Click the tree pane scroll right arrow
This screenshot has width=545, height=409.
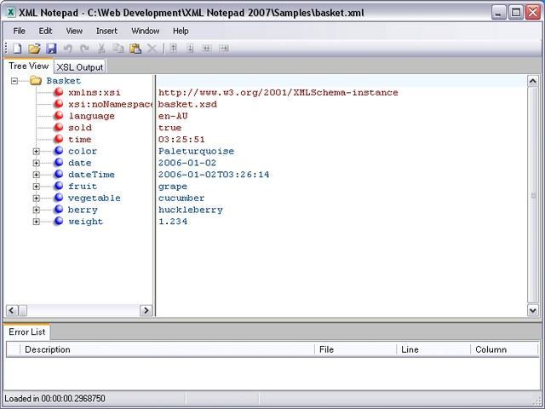(146, 310)
